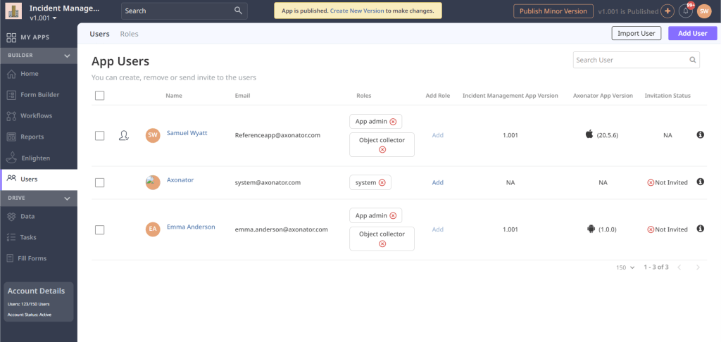Click the notification bell icon
721x342 pixels.
[685, 11]
